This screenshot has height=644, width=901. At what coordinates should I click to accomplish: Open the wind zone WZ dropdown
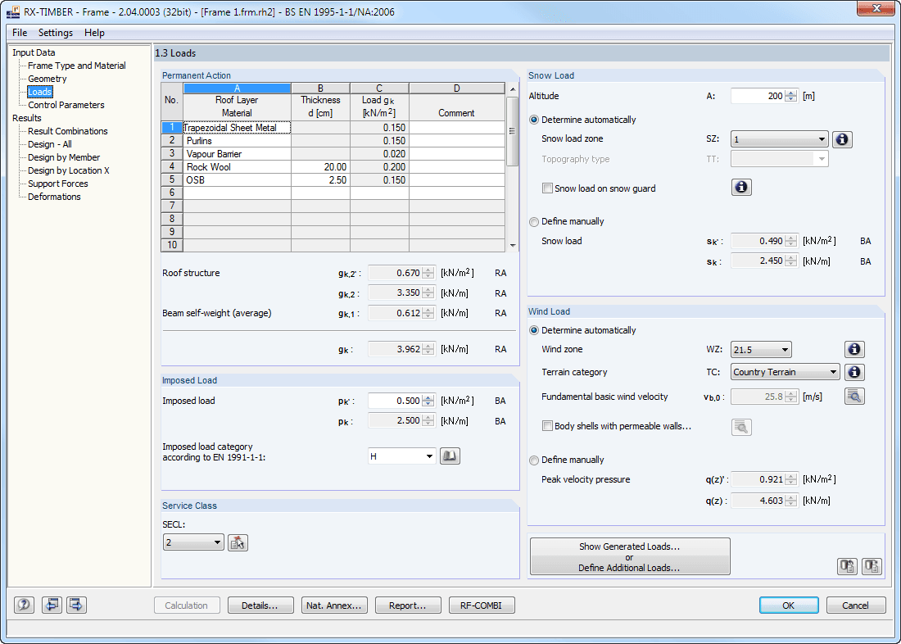tap(761, 349)
